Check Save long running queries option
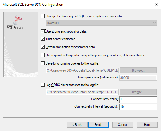Image resolution: width=161 pixels, height=131 pixels. tap(43, 63)
